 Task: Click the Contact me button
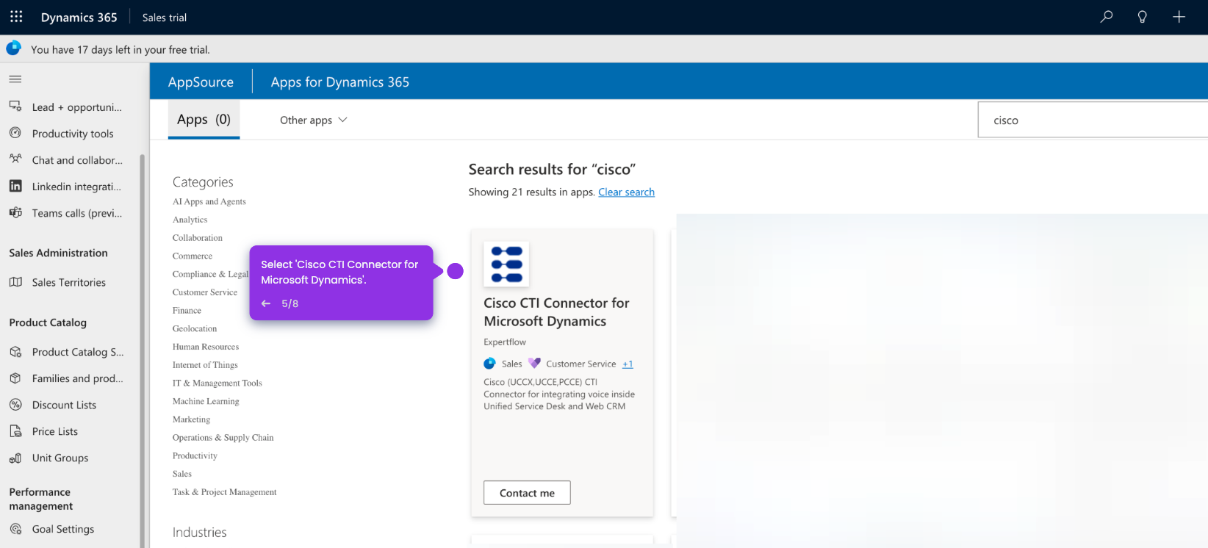[x=527, y=493]
